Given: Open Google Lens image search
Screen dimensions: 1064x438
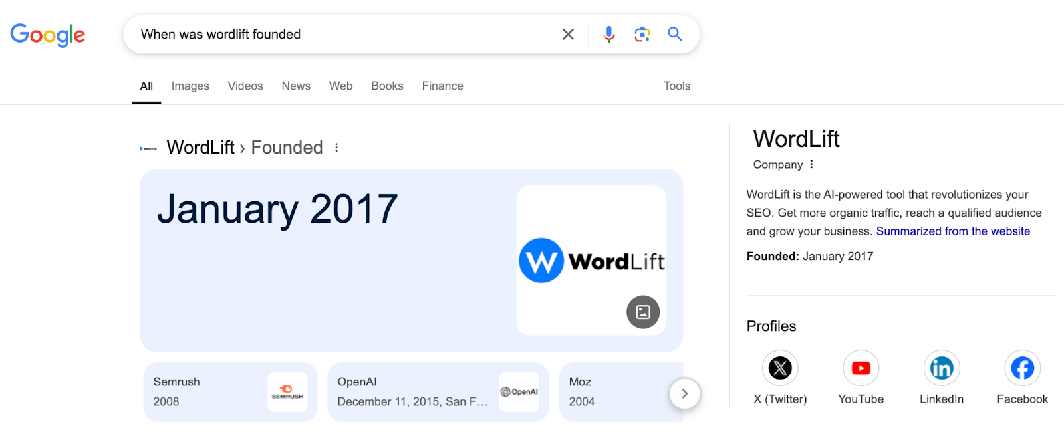Looking at the screenshot, I should pos(641,34).
